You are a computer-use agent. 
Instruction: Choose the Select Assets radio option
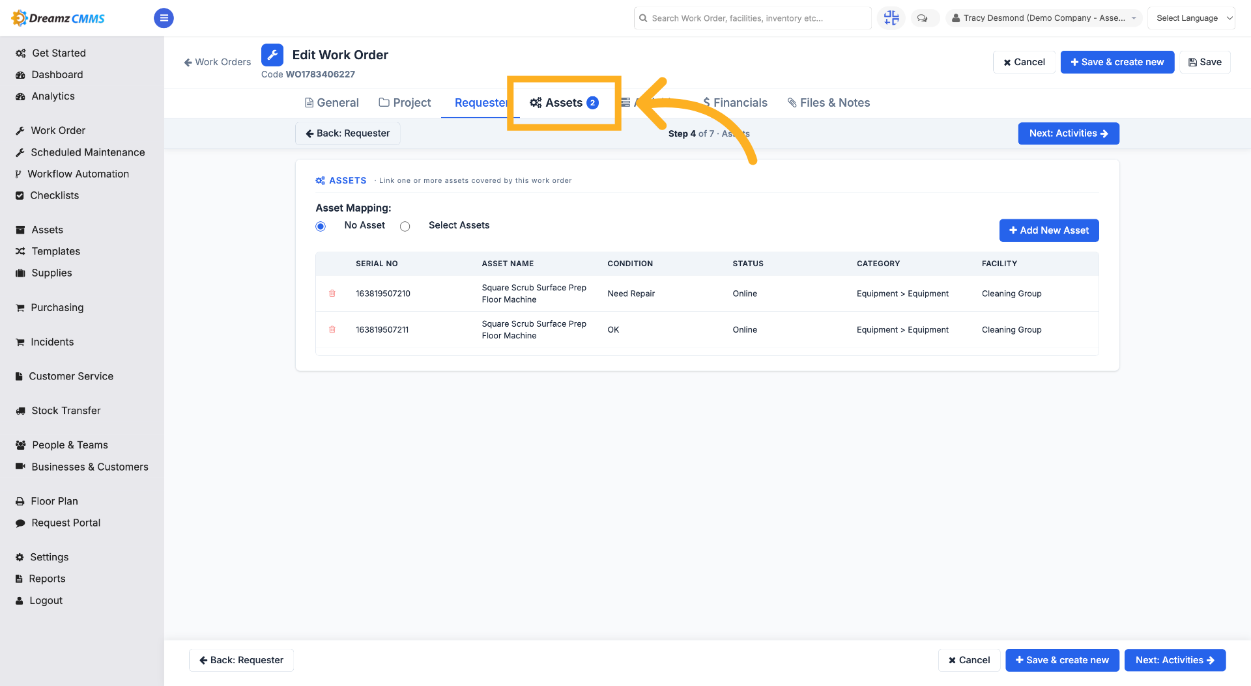(x=405, y=226)
